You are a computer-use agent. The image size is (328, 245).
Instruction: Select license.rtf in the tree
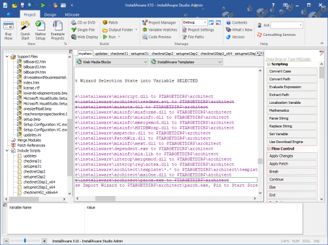click(x=31, y=88)
